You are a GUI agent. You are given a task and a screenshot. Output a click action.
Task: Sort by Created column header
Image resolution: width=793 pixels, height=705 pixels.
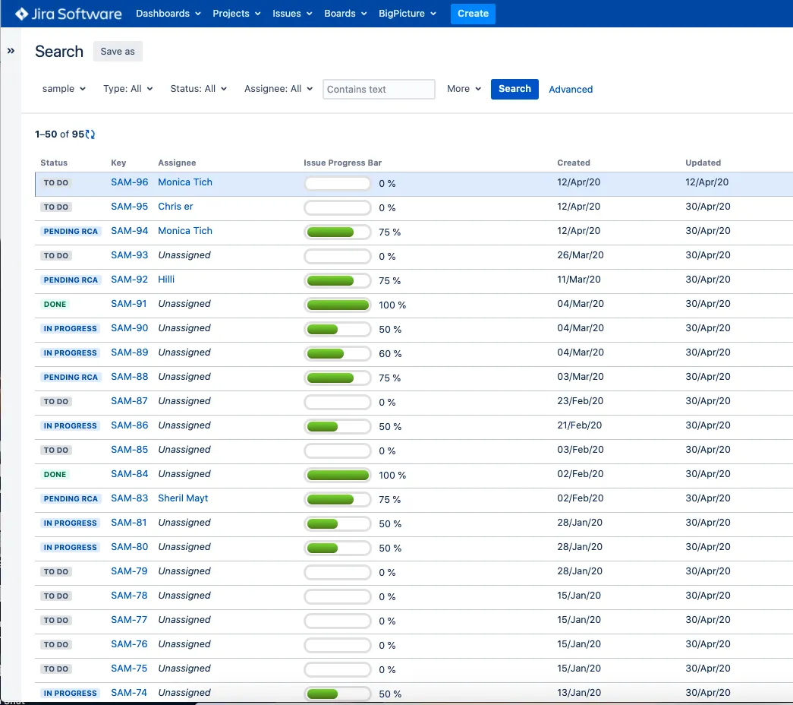pos(574,163)
